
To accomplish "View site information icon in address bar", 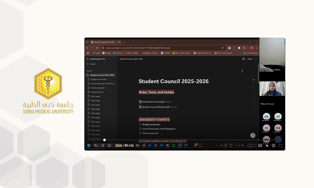I will click(103, 48).
